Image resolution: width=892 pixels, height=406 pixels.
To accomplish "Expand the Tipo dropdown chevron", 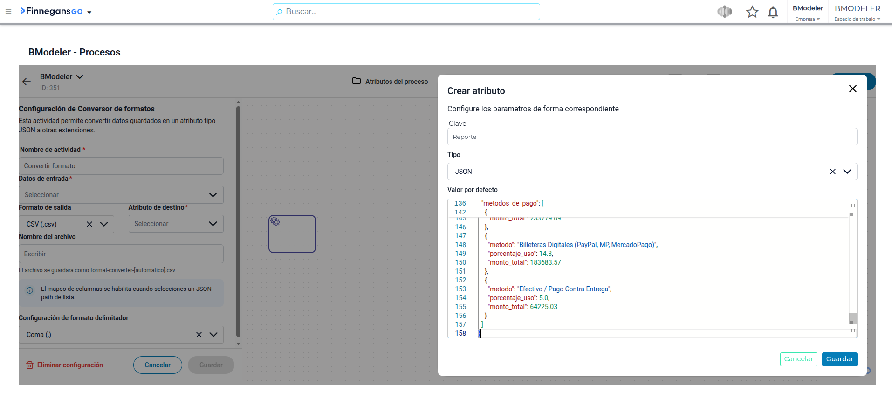I will click(847, 172).
